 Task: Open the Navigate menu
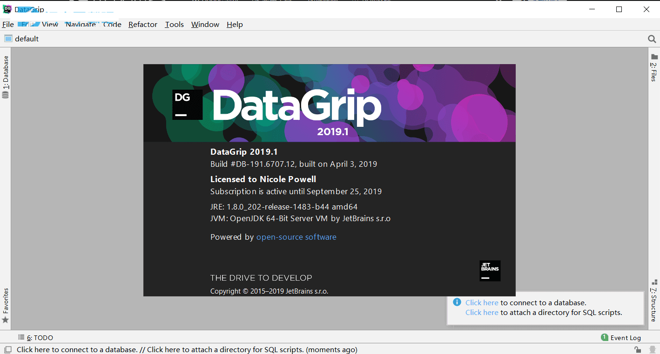(x=81, y=25)
